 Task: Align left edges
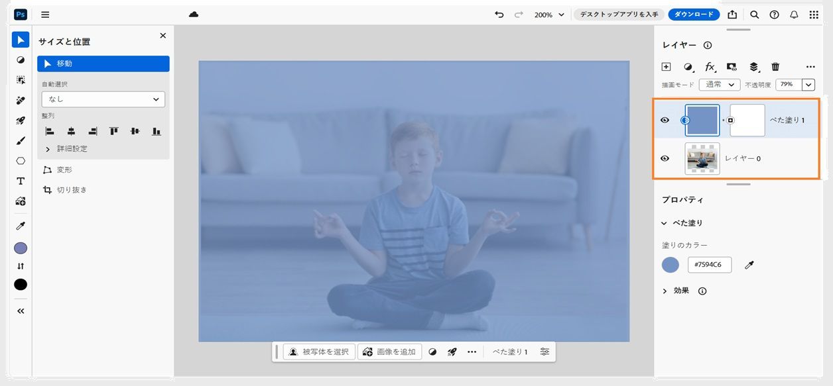50,131
